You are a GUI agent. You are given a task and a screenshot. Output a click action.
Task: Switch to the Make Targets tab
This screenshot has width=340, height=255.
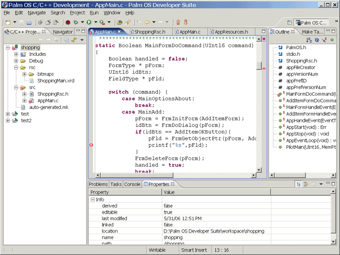click(312, 32)
